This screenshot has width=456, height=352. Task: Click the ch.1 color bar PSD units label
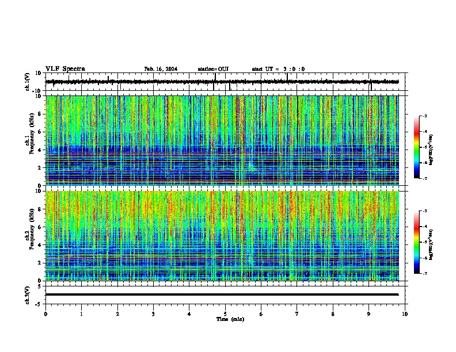coord(431,150)
